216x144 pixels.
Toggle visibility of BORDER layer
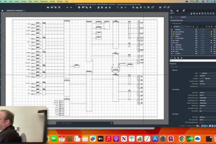point(172,30)
